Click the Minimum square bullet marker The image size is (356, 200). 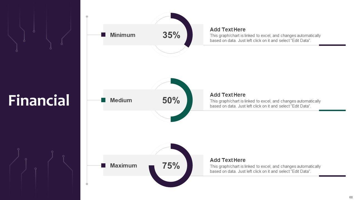[x=103, y=35]
